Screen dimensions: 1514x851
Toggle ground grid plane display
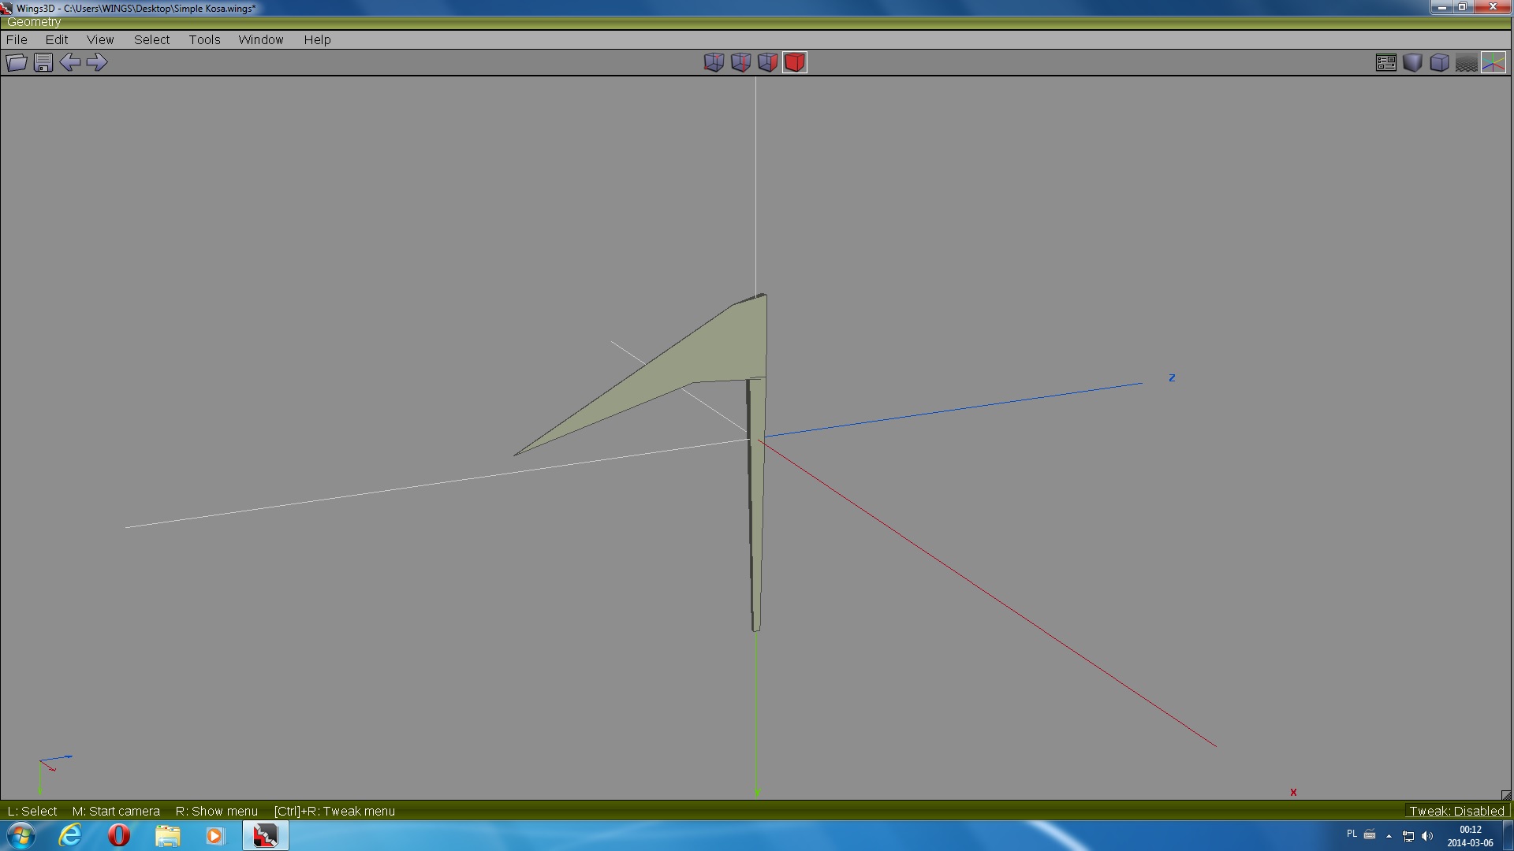(1466, 62)
